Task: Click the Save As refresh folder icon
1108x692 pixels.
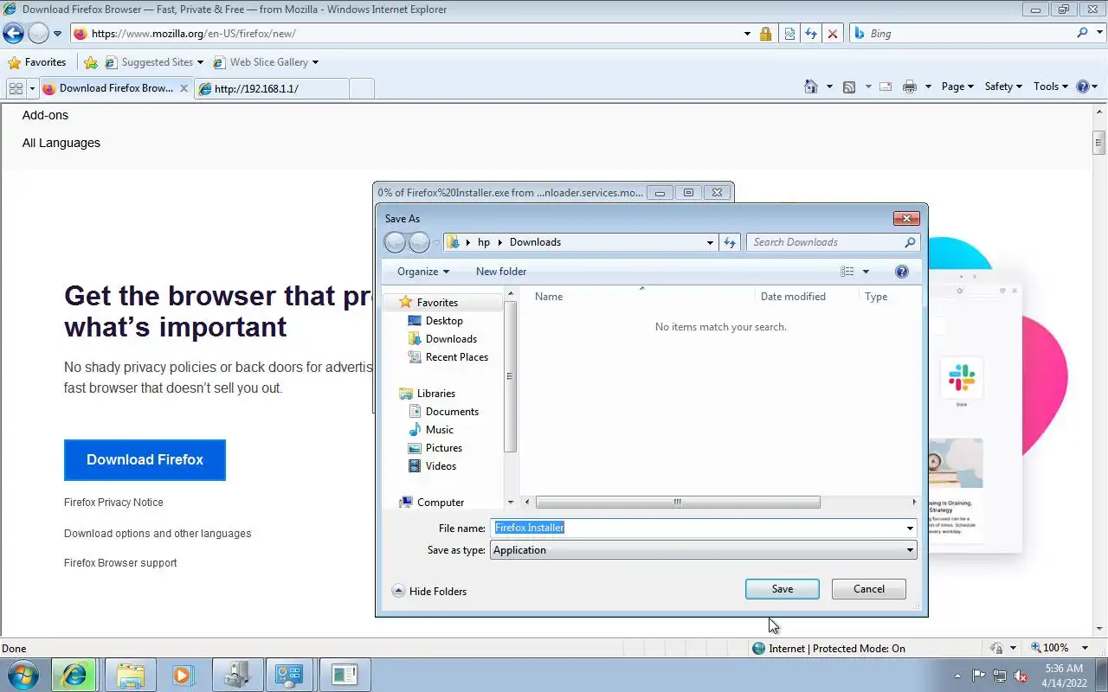Action: click(x=730, y=242)
